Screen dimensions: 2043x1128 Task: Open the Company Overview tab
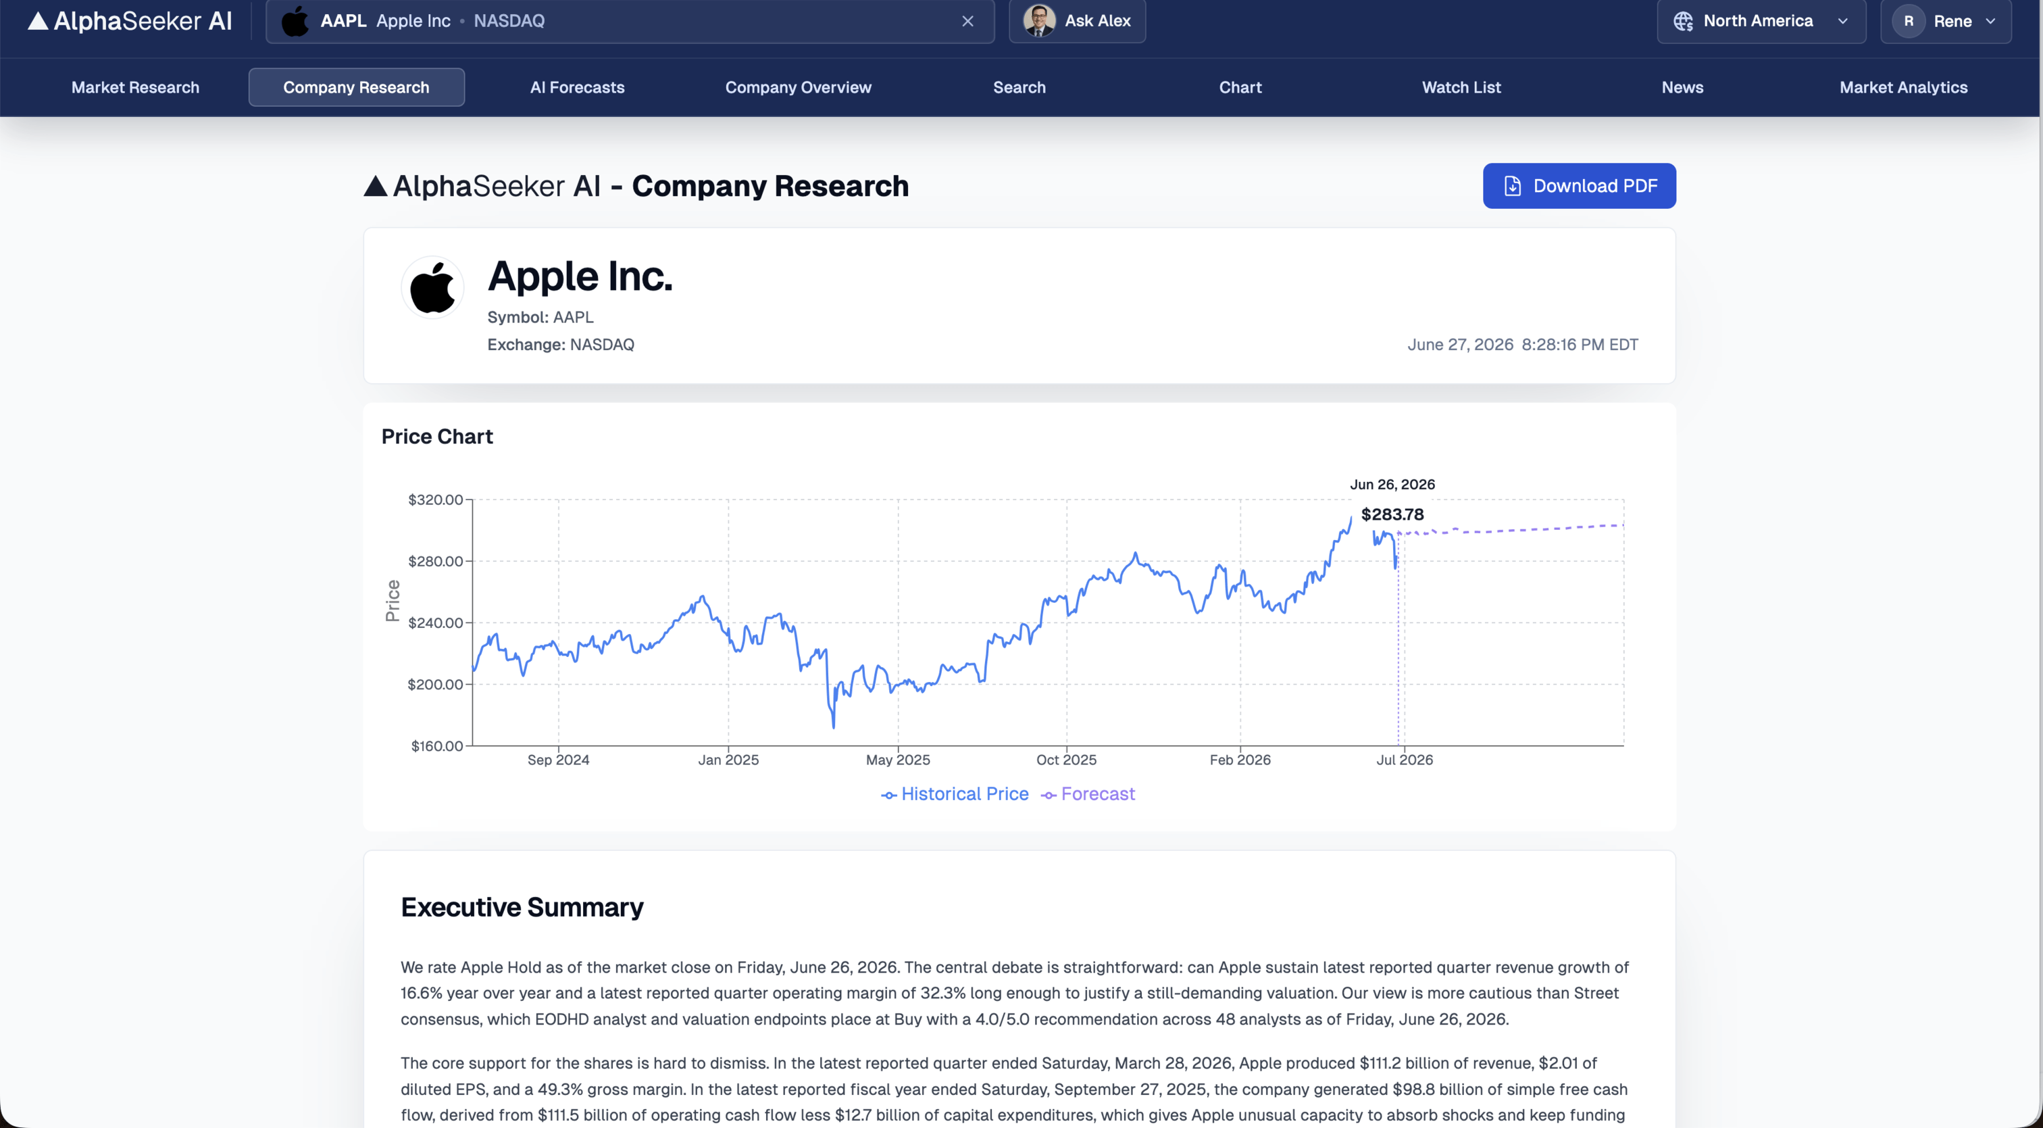click(x=798, y=87)
